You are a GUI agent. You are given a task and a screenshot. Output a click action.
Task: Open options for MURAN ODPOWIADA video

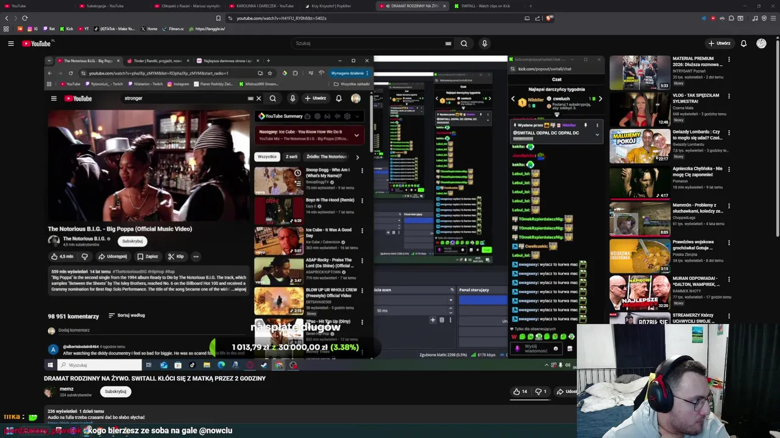coord(729,279)
